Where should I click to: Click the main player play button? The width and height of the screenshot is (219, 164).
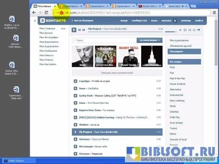(x=74, y=30)
